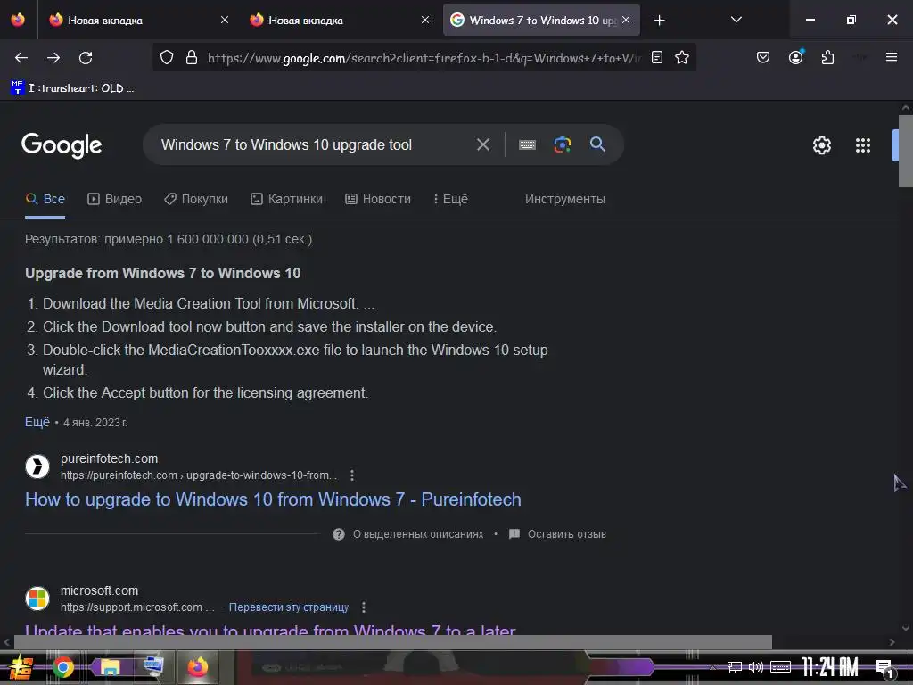Screen dimensions: 913x685
Task: Click Оставить отзыв feedback link
Action: point(557,534)
